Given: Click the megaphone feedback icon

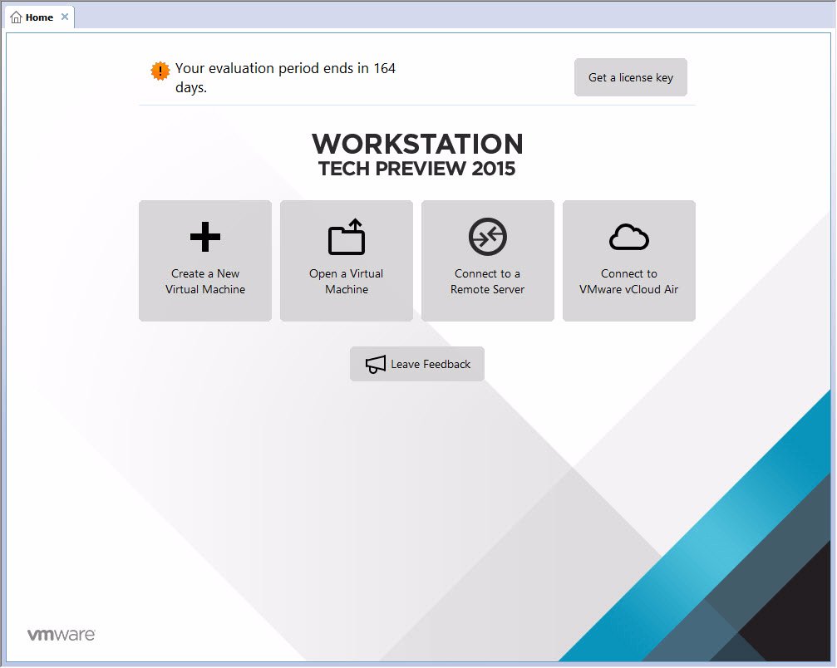Looking at the screenshot, I should coord(375,365).
